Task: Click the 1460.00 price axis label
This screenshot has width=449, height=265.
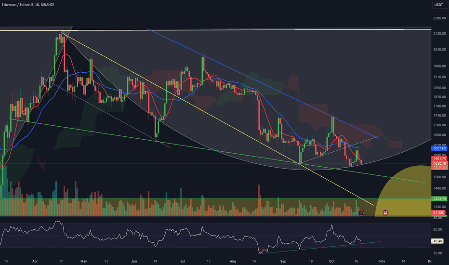Action: [x=439, y=188]
